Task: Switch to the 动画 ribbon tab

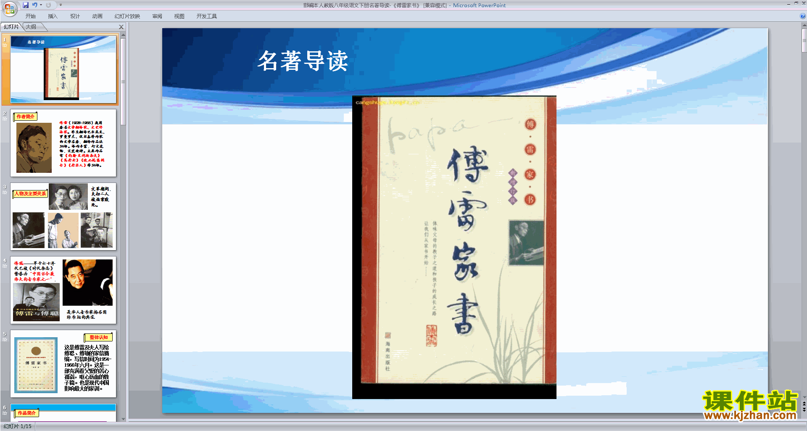Action: 97,16
